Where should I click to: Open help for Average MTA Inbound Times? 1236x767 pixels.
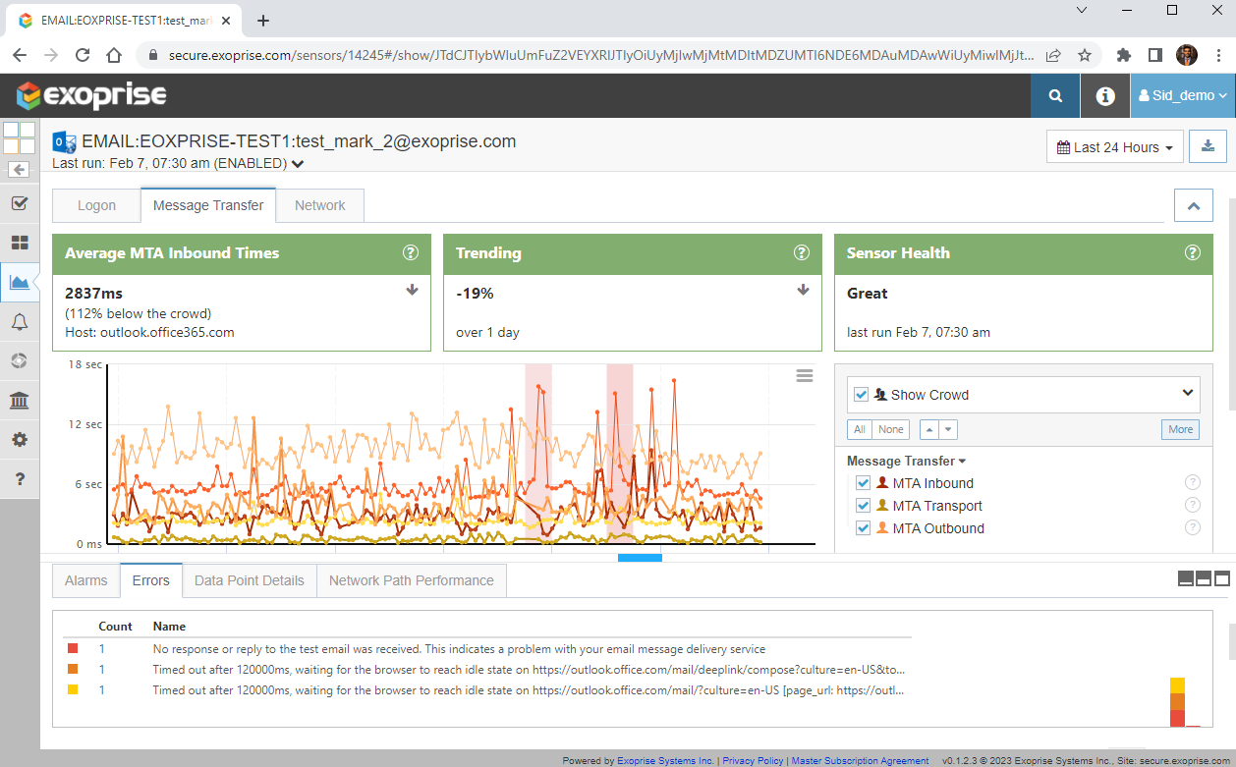(x=411, y=253)
